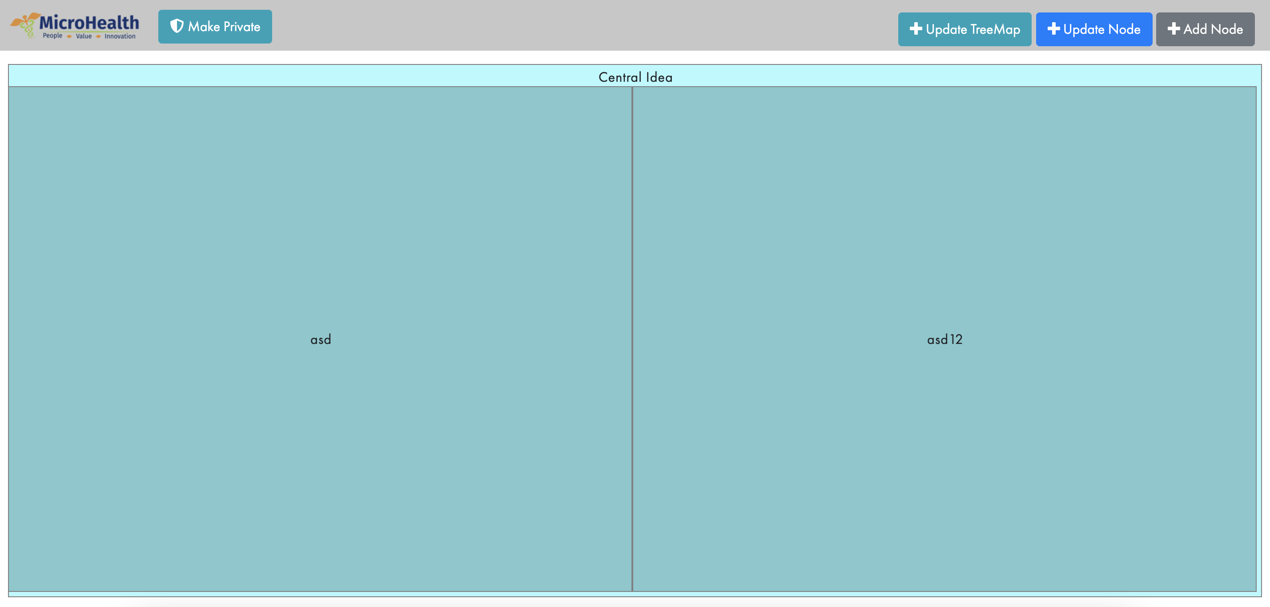Click the plus icon on Update Node
This screenshot has width=1270, height=607.
tap(1053, 29)
